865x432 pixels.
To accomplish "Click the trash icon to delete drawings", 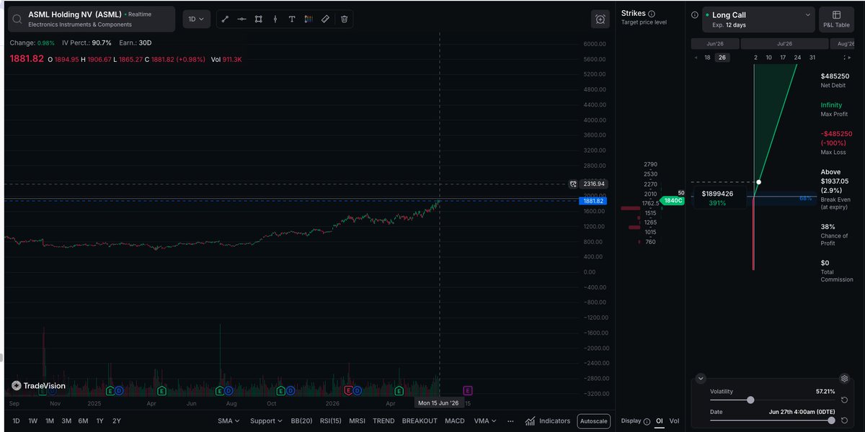I will (344, 19).
